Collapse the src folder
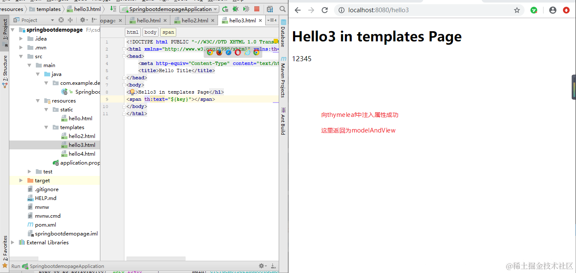 pyautogui.click(x=21, y=57)
